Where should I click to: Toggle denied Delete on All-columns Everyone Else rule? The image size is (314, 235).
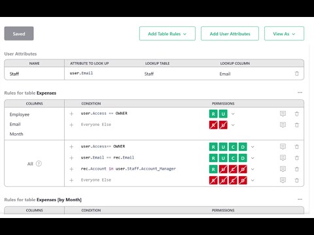pos(243,180)
